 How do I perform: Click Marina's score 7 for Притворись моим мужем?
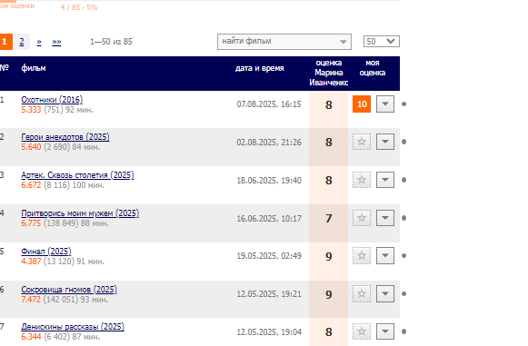pos(329,219)
